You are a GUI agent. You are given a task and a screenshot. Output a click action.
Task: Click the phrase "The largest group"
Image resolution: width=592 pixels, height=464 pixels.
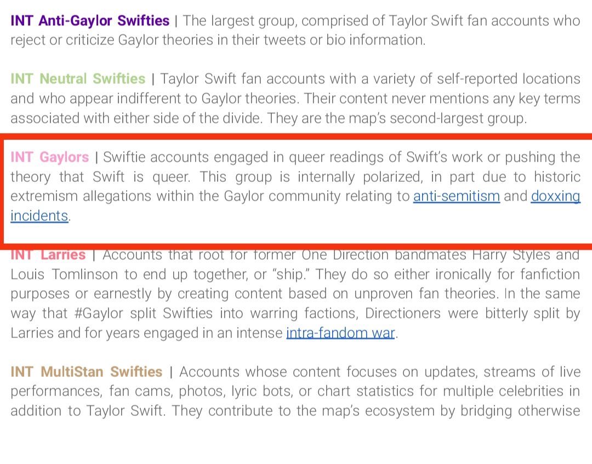(237, 21)
